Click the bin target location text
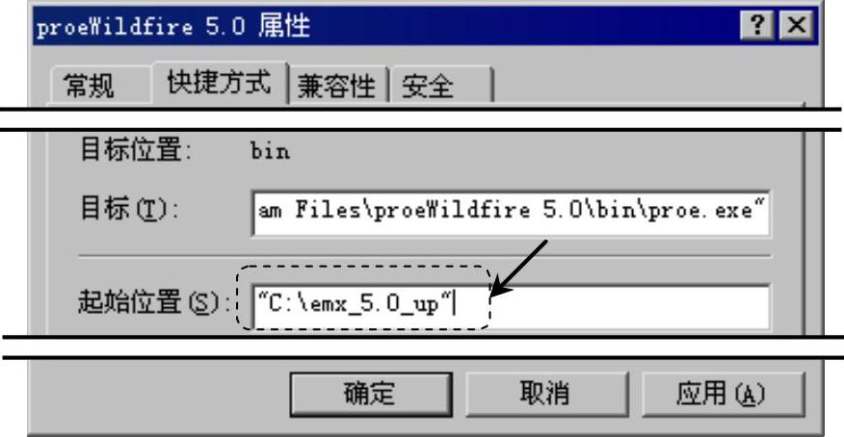This screenshot has height=437, width=844. click(x=270, y=151)
